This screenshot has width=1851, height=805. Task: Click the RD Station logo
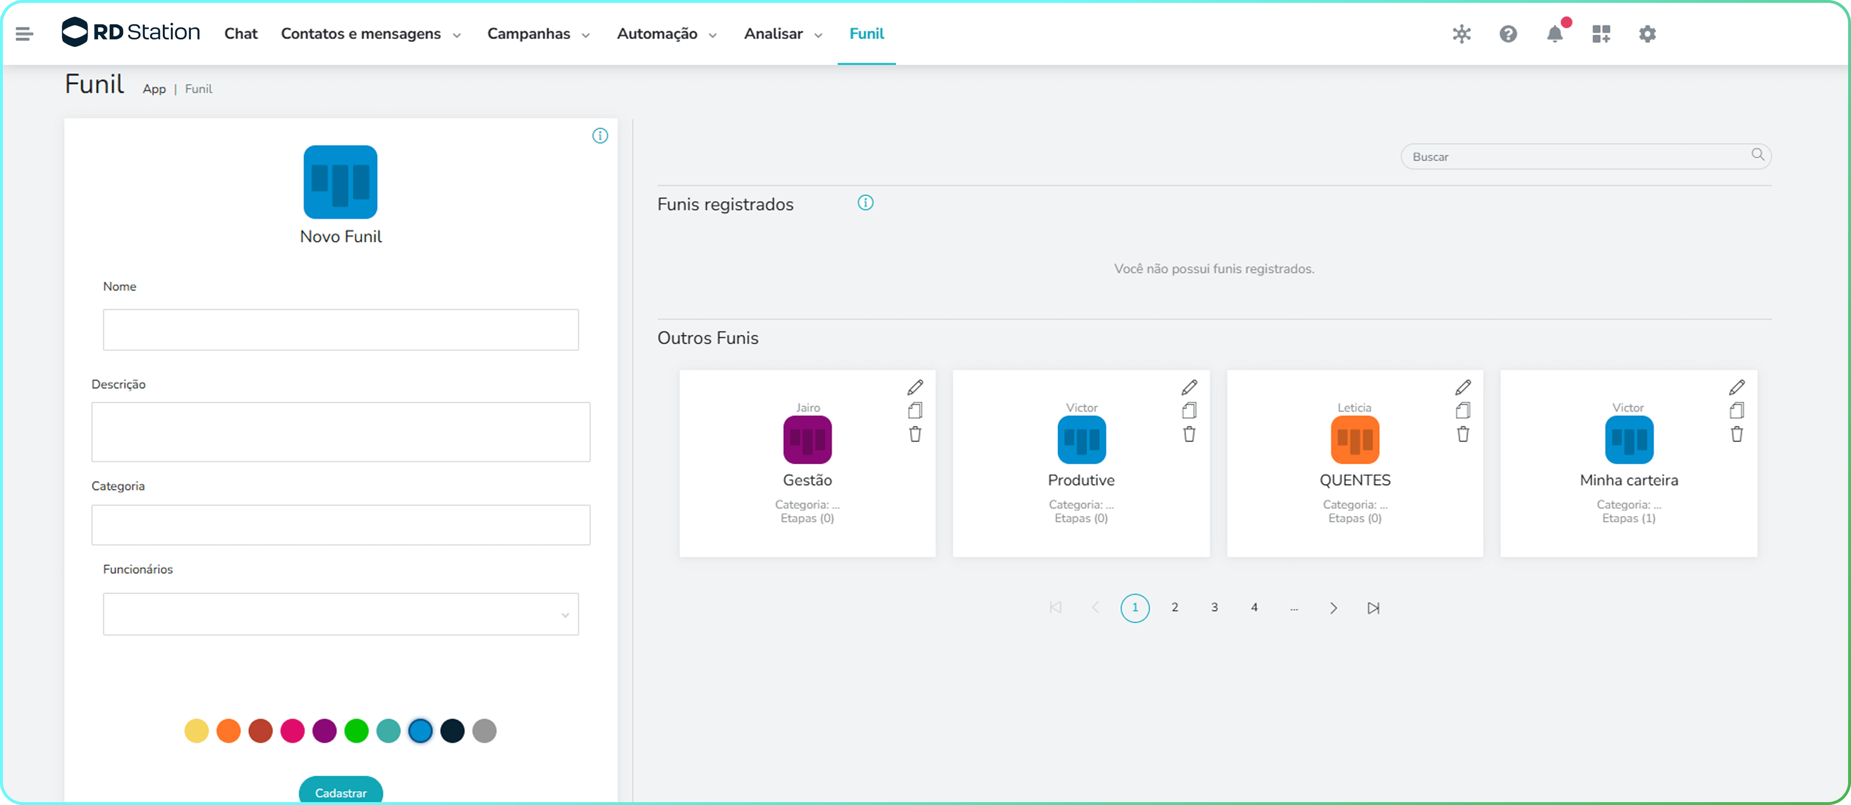click(x=131, y=32)
